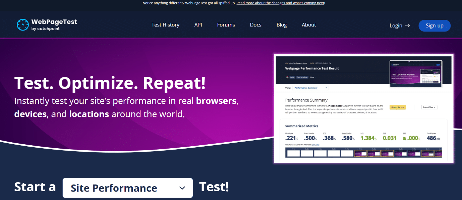Click the 'Test. Optimize. Repeat!' heading
This screenshot has width=462, height=200.
[x=110, y=83]
